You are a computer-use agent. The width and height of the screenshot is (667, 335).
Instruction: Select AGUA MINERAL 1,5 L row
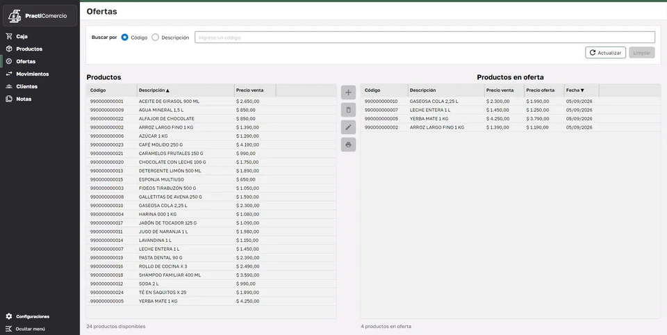click(x=211, y=110)
